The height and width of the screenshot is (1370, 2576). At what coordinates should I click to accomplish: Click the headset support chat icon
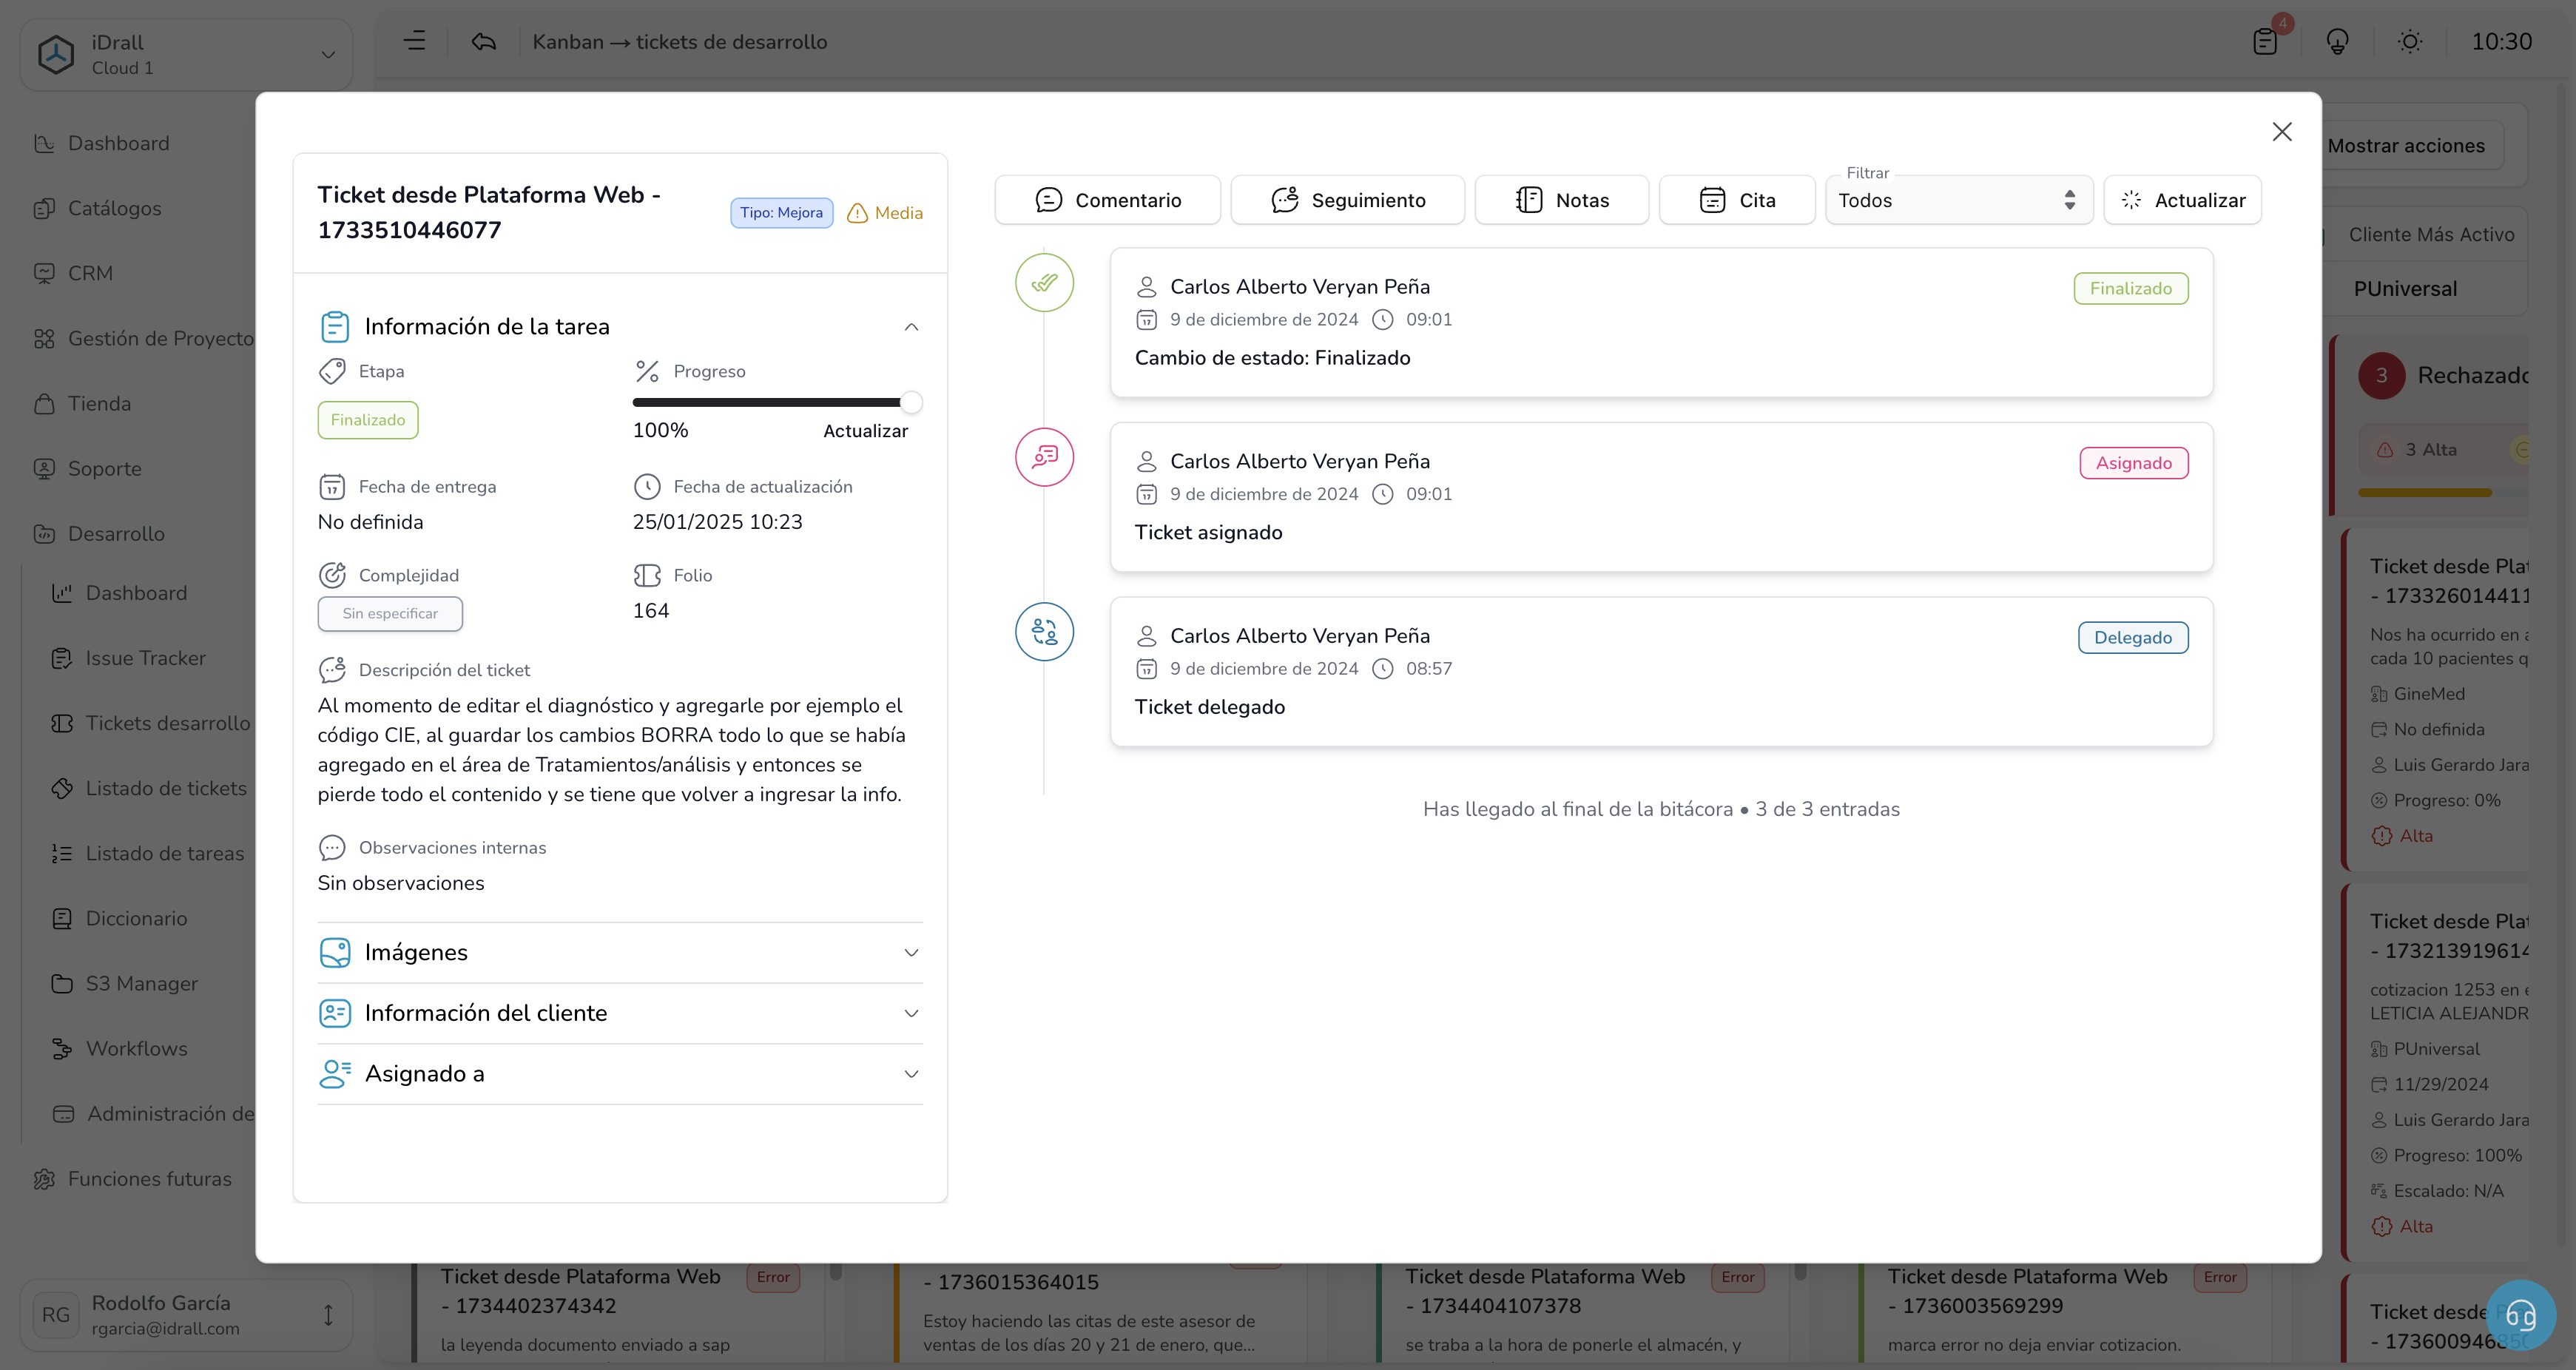pyautogui.click(x=2520, y=1315)
